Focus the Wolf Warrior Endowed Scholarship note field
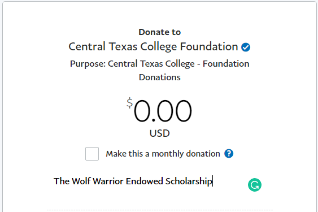 [x=150, y=181]
